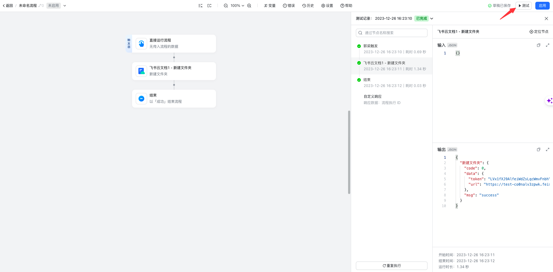Expand the test record dropdown chevron
This screenshot has width=553, height=272.
432,19
